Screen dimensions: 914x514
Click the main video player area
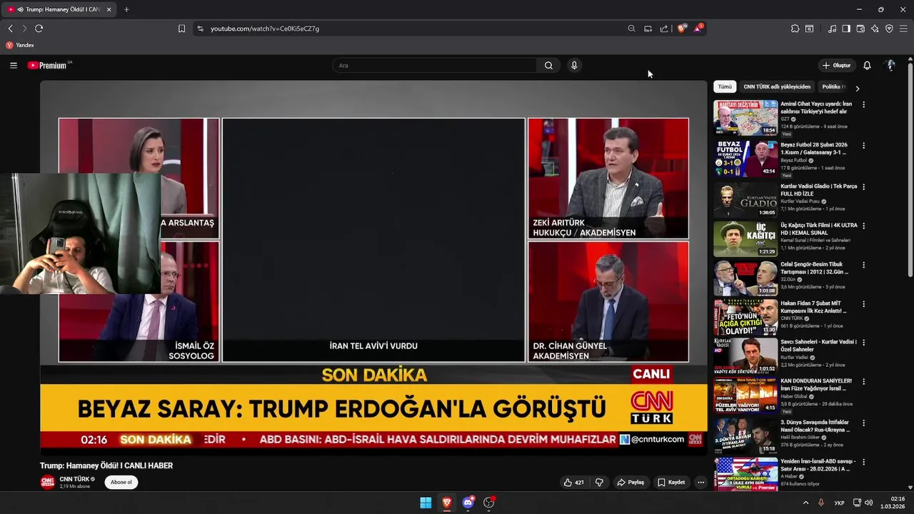[x=373, y=266]
